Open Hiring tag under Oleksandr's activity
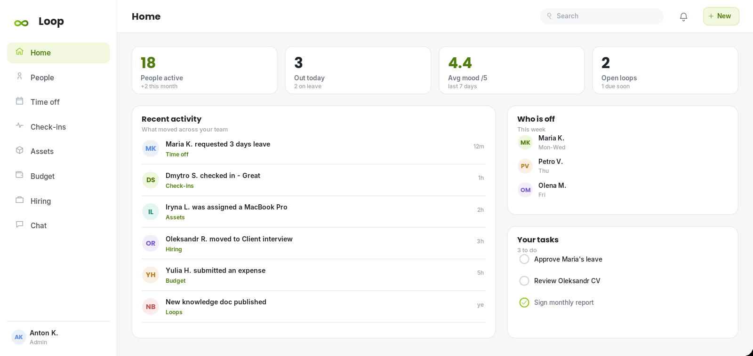 [174, 249]
